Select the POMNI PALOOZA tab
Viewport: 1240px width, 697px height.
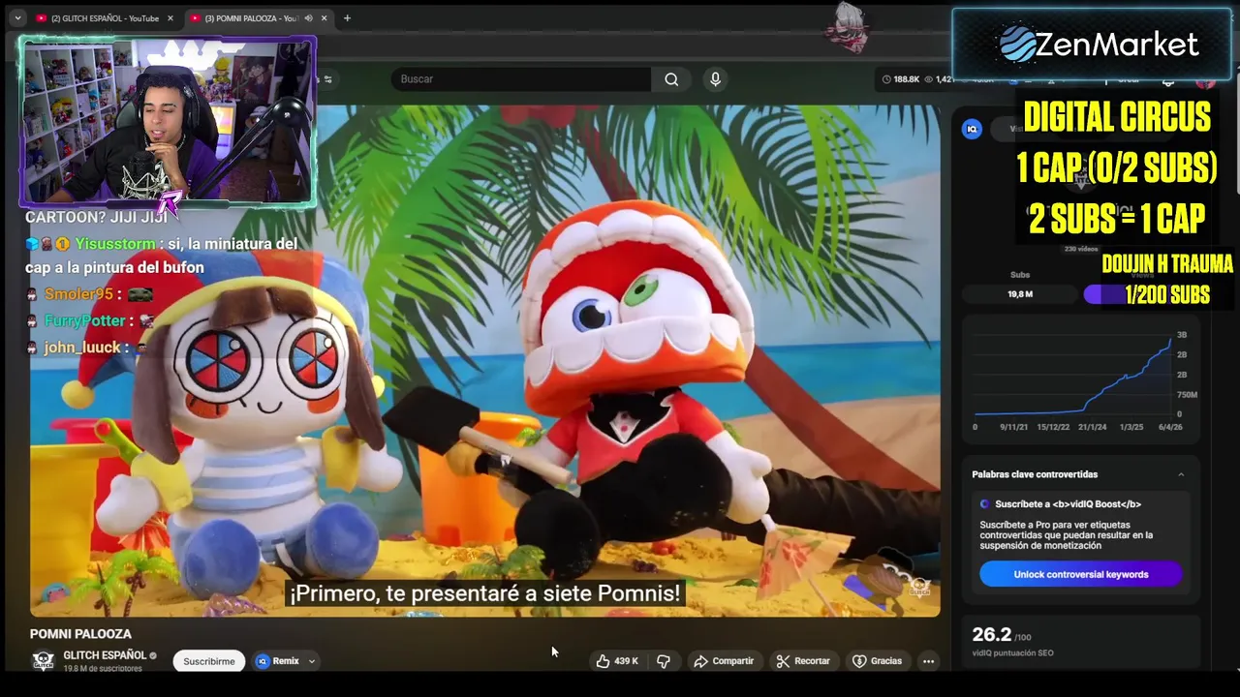250,17
